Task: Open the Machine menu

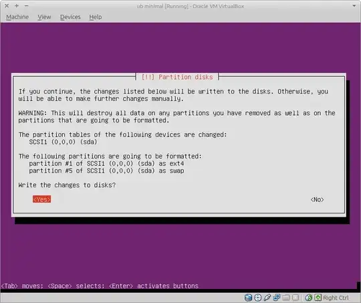Action: pos(17,17)
